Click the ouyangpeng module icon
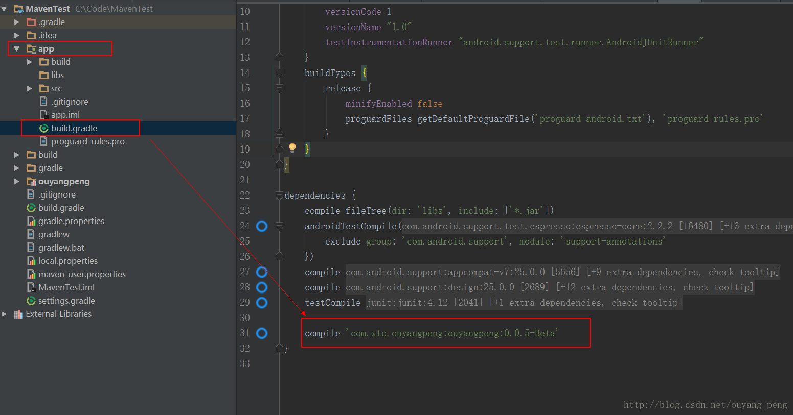Viewport: 793px width, 415px height. (x=31, y=181)
